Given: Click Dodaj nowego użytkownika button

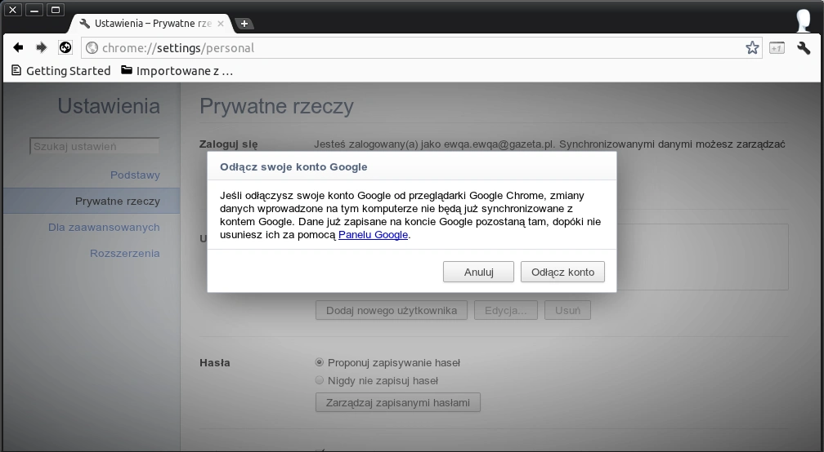Looking at the screenshot, I should (x=392, y=310).
